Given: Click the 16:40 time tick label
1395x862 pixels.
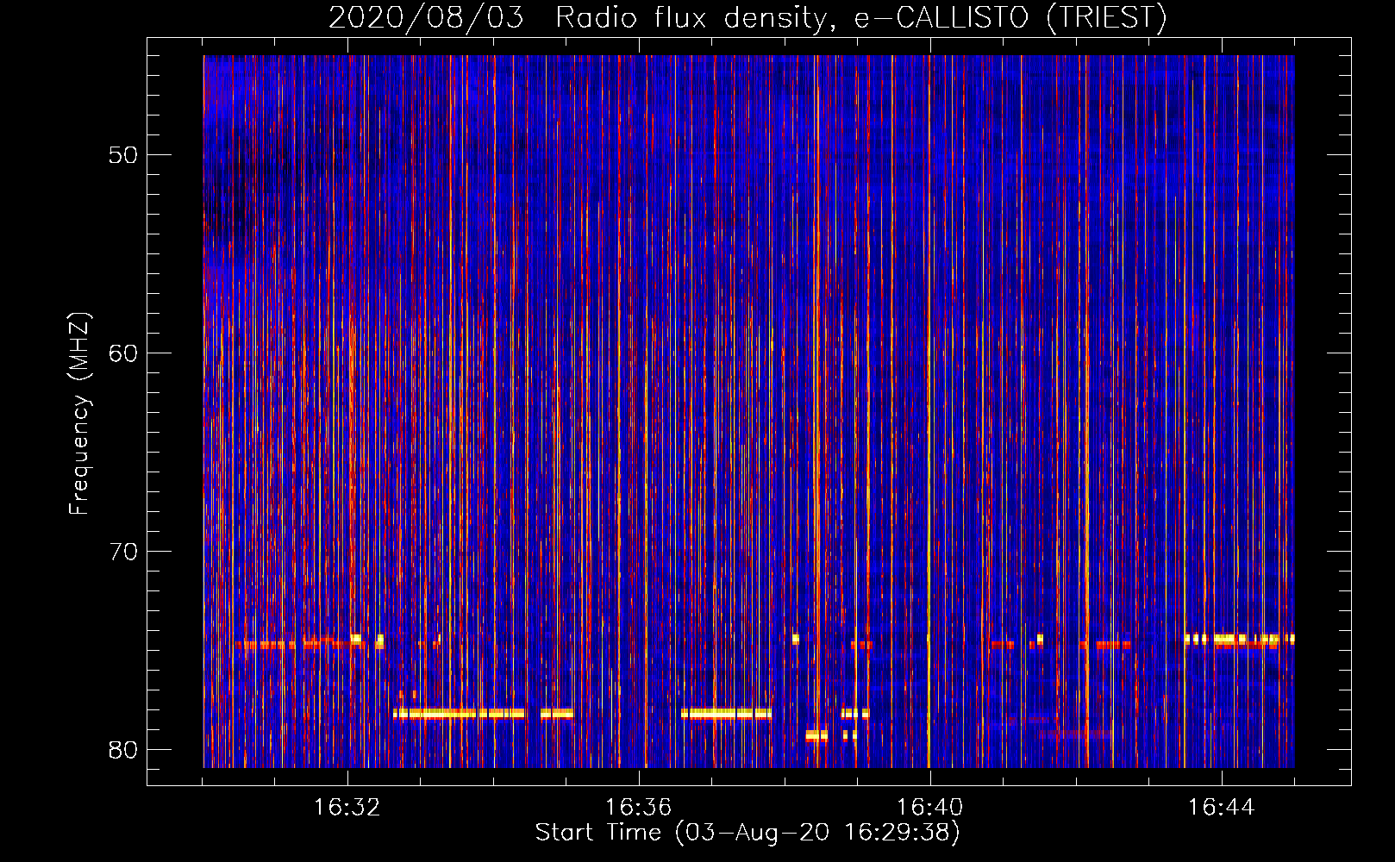Looking at the screenshot, I should [x=930, y=808].
